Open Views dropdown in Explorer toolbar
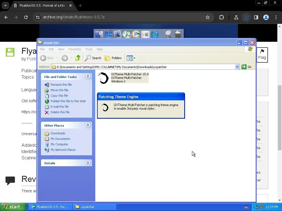 (x=131, y=58)
